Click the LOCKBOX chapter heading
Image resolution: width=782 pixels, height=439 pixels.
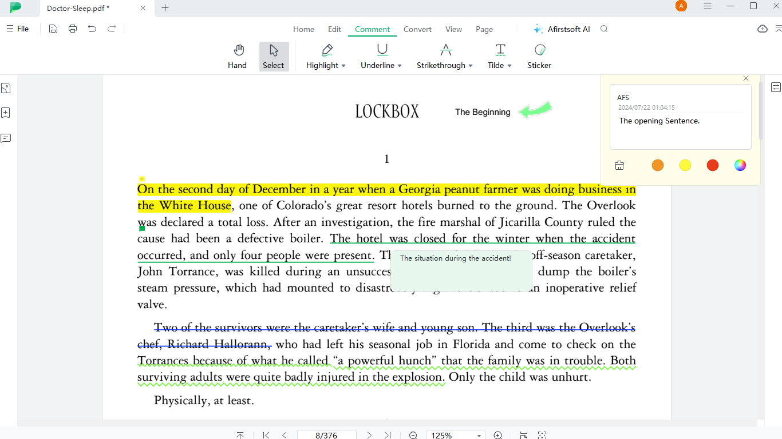coord(387,111)
